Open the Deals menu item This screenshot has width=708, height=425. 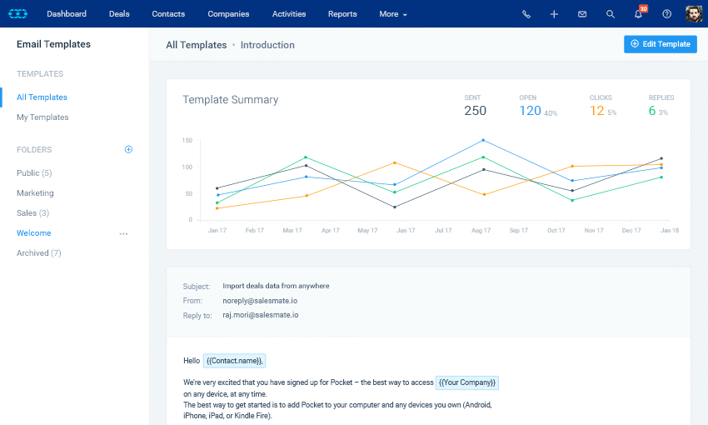(x=119, y=14)
